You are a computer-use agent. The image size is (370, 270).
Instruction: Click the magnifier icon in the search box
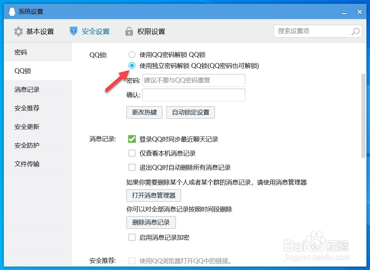tap(355, 31)
